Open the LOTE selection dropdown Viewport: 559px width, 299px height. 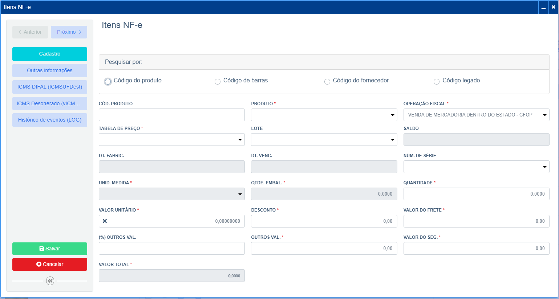393,139
